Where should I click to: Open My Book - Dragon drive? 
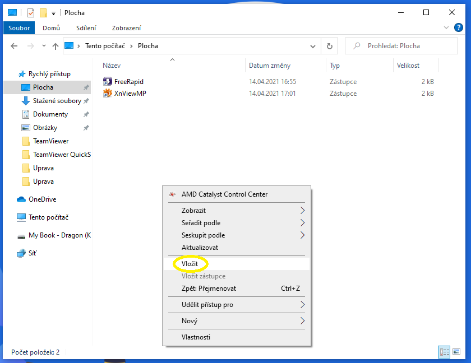click(59, 235)
